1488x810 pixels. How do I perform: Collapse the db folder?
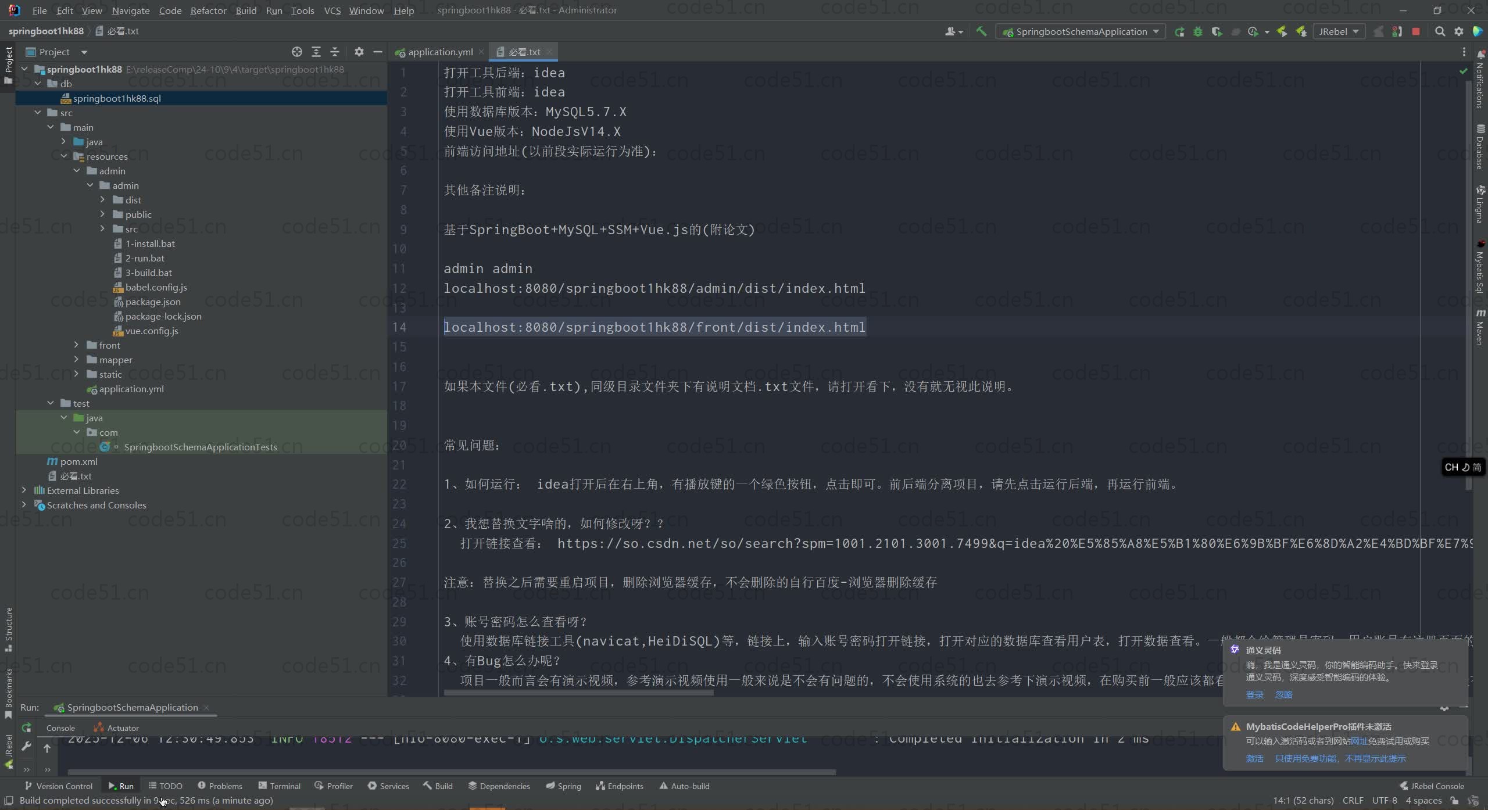point(38,84)
